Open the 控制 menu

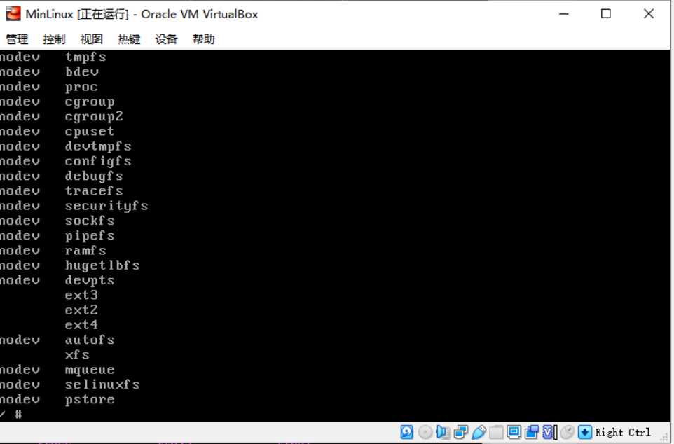(x=54, y=39)
